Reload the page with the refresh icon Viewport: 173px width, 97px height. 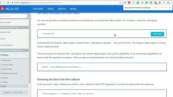click(8, 2)
